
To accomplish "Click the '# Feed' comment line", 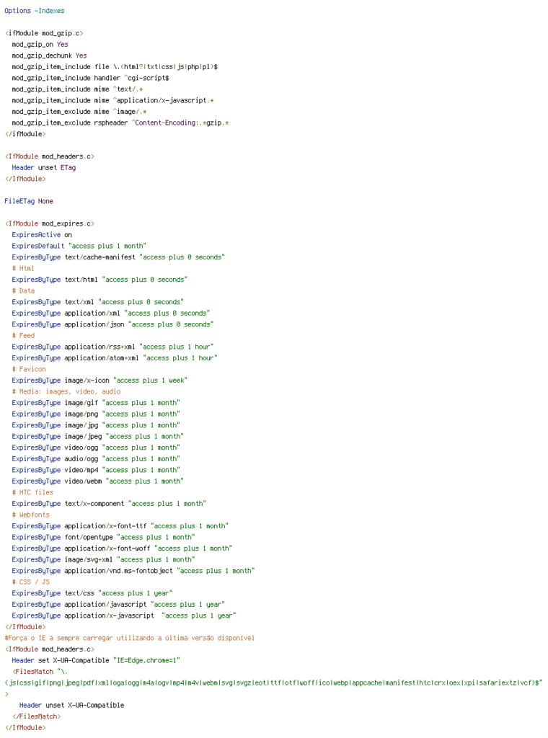I will pyautogui.click(x=22, y=335).
